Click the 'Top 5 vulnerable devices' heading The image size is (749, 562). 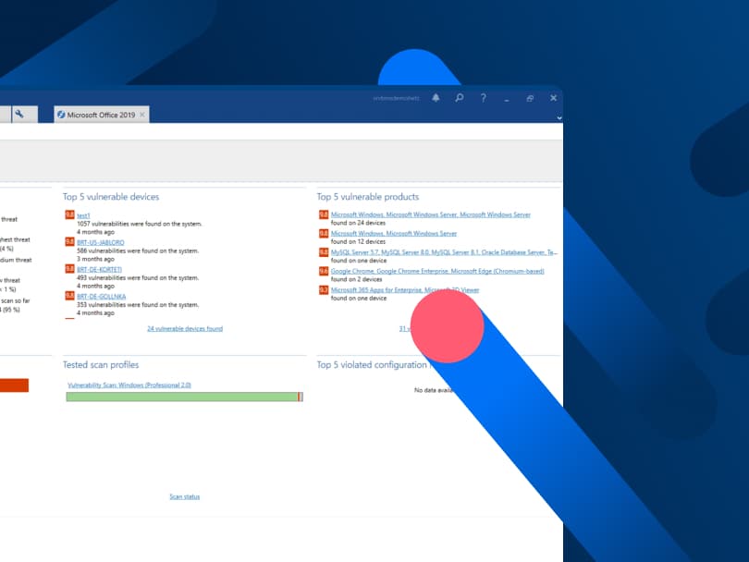pos(111,197)
